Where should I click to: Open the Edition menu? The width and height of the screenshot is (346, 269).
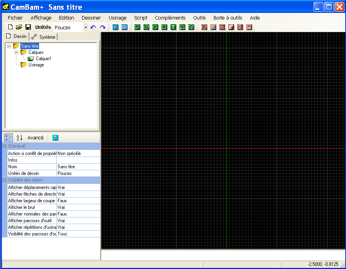(x=66, y=18)
